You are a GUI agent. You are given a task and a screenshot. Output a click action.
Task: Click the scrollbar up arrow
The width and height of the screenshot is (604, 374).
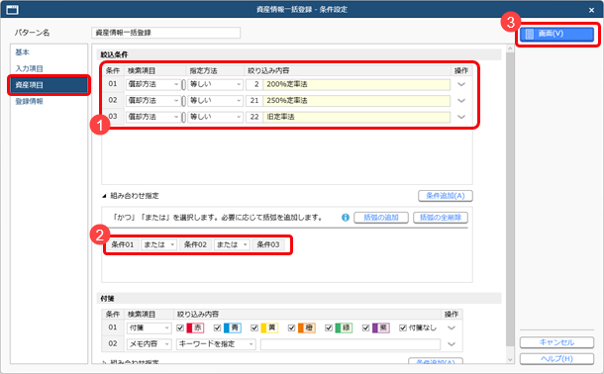pyautogui.click(x=510, y=48)
